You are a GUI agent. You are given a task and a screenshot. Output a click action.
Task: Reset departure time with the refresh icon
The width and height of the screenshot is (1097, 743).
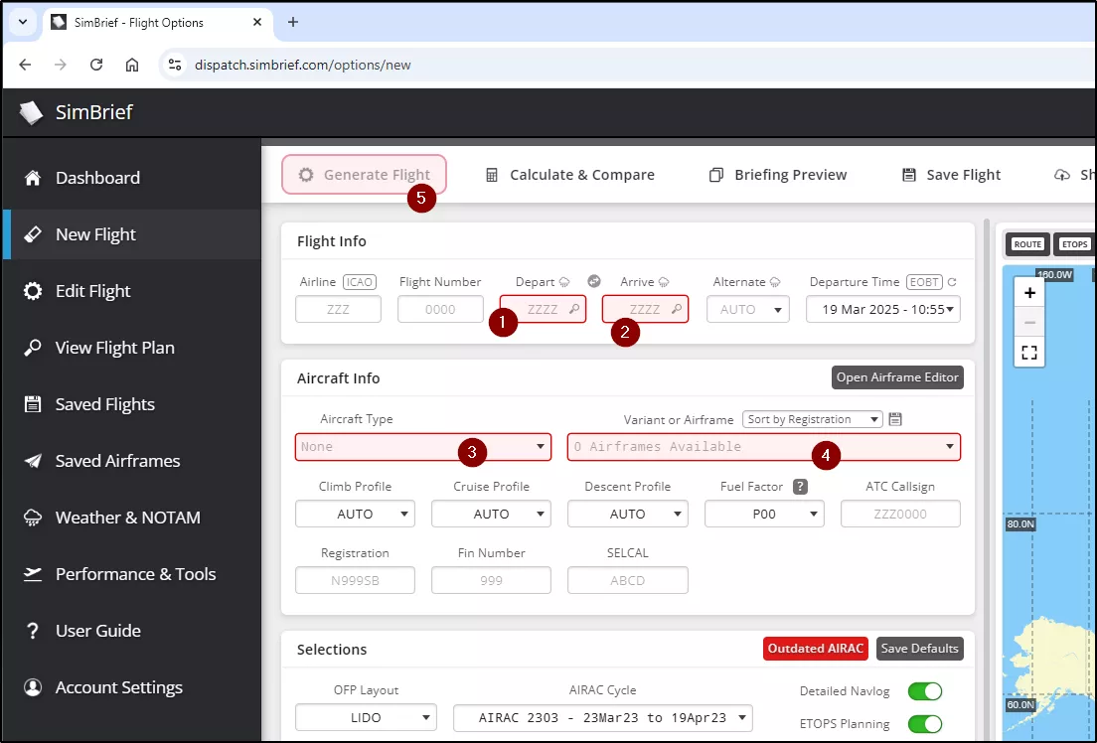coord(952,282)
